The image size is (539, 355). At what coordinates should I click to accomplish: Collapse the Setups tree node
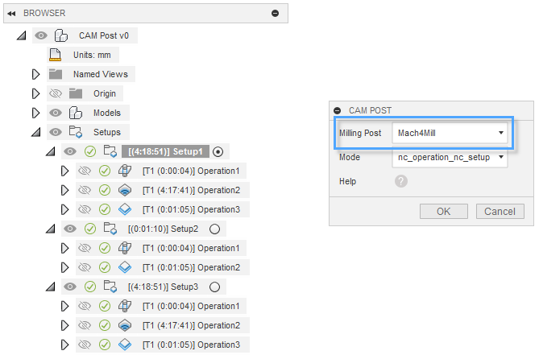pyautogui.click(x=35, y=132)
